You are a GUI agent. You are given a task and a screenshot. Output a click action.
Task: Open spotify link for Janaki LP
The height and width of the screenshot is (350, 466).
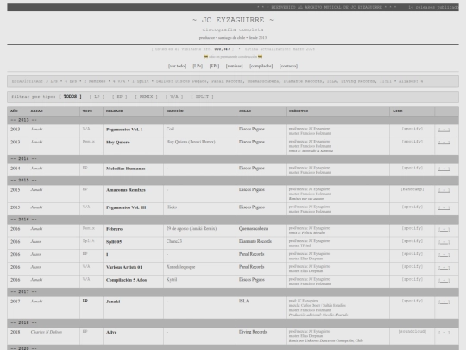[x=412, y=301]
